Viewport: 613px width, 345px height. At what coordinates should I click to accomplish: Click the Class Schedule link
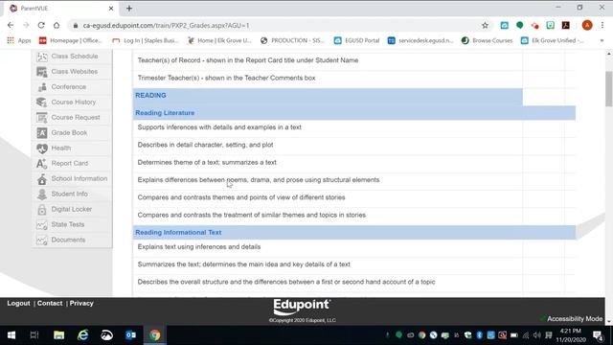[75, 57]
